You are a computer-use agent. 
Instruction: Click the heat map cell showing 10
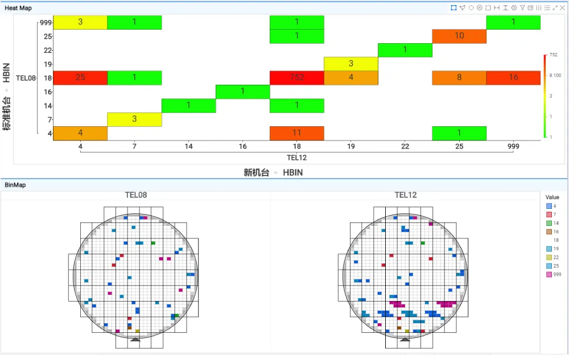[x=459, y=36]
